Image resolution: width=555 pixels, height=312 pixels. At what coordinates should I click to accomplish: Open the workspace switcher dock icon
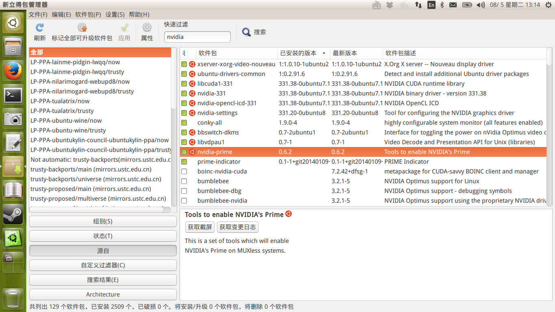click(13, 262)
